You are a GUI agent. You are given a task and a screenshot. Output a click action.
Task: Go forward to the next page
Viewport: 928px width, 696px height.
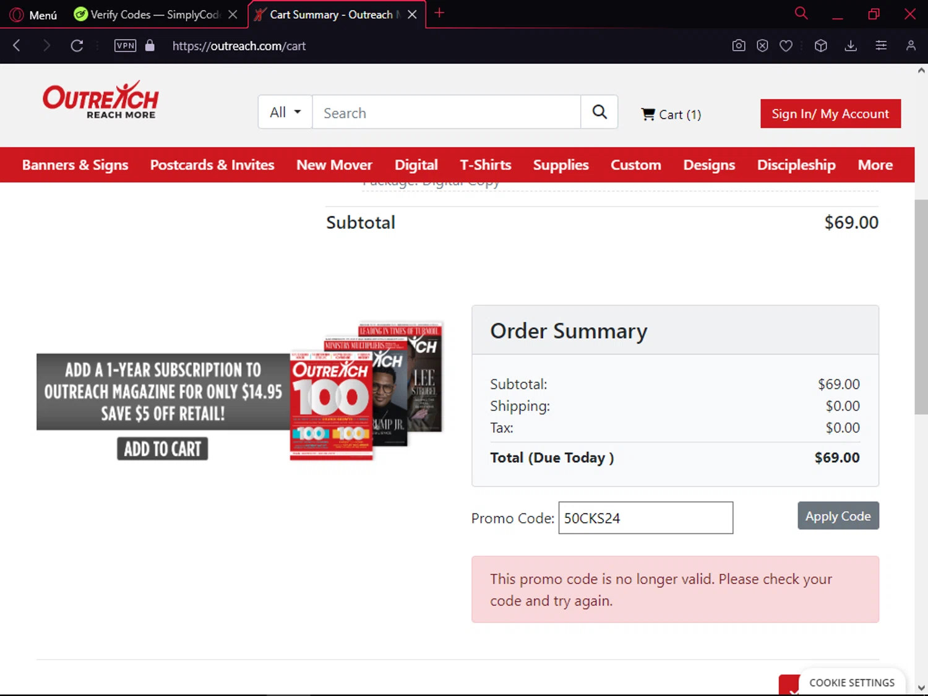point(46,46)
